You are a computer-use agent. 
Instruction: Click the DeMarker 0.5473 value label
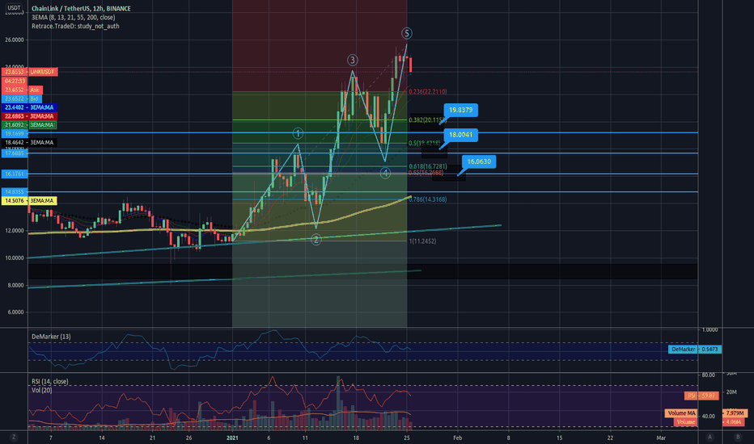click(695, 349)
